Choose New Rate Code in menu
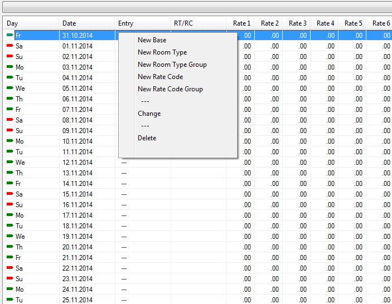392x304 pixels. (x=160, y=77)
